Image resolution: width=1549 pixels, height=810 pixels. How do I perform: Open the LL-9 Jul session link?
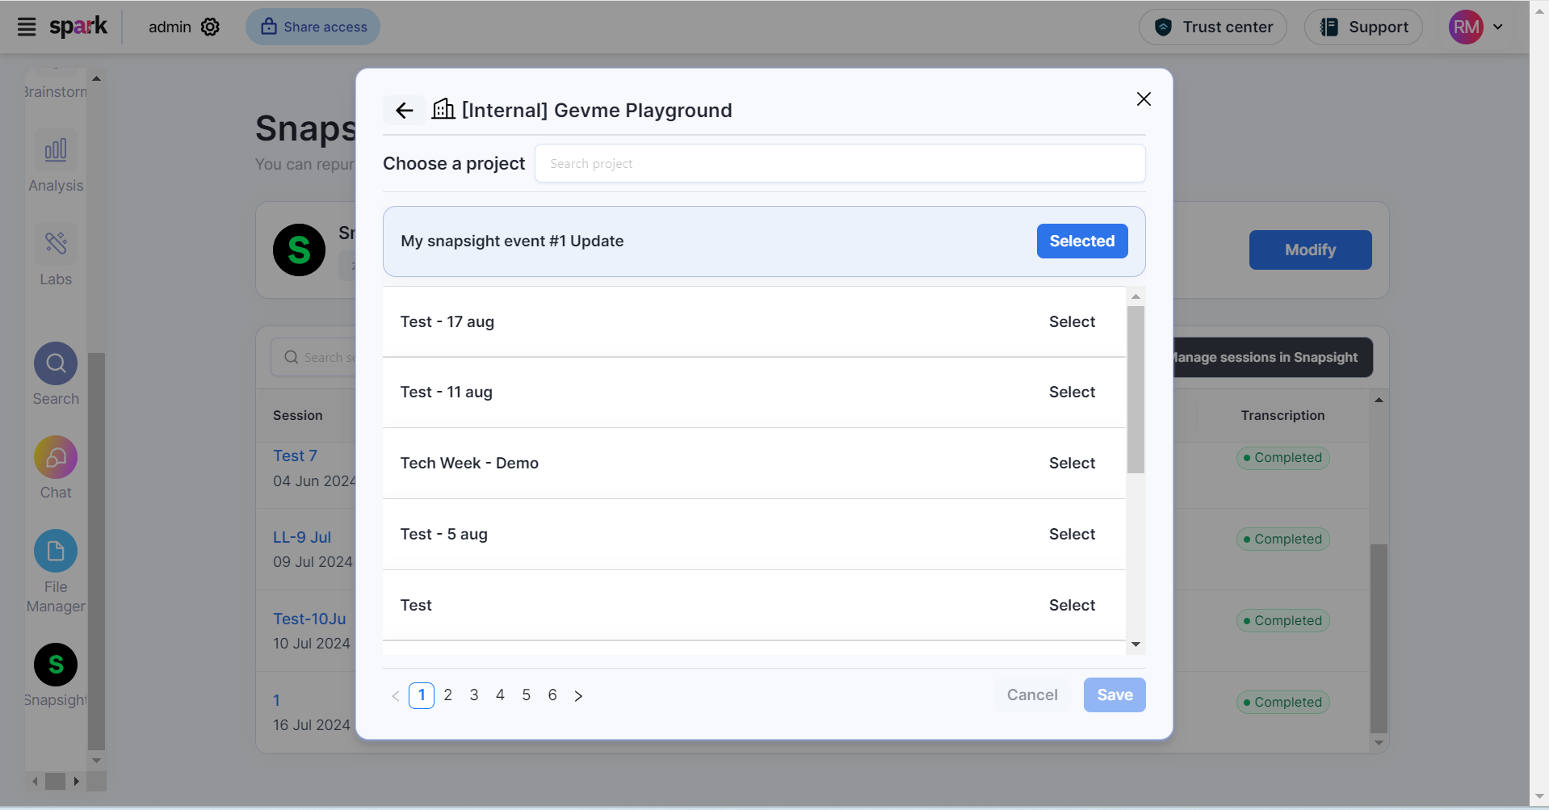tap(302, 537)
